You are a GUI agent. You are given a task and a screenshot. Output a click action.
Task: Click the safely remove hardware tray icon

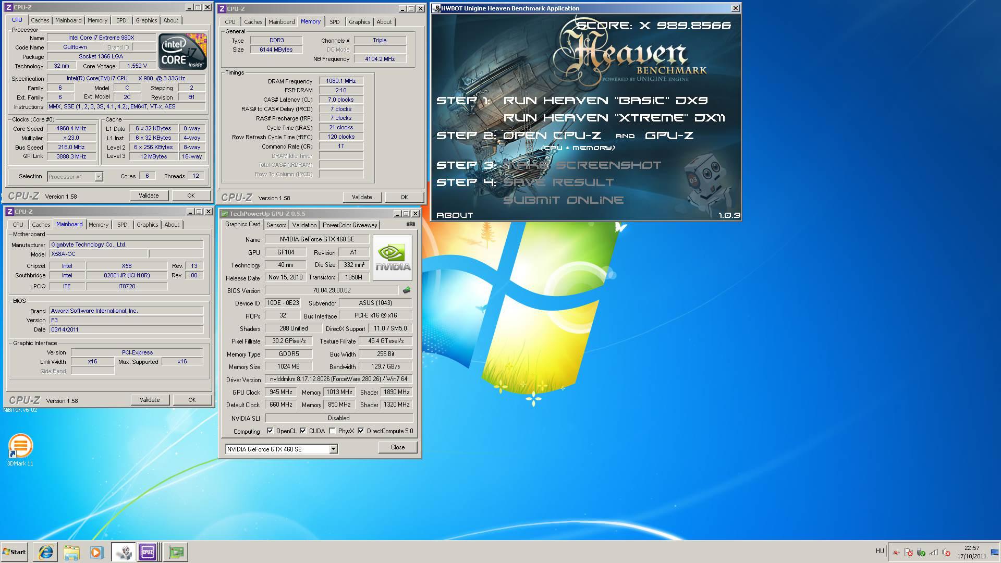[x=921, y=553]
